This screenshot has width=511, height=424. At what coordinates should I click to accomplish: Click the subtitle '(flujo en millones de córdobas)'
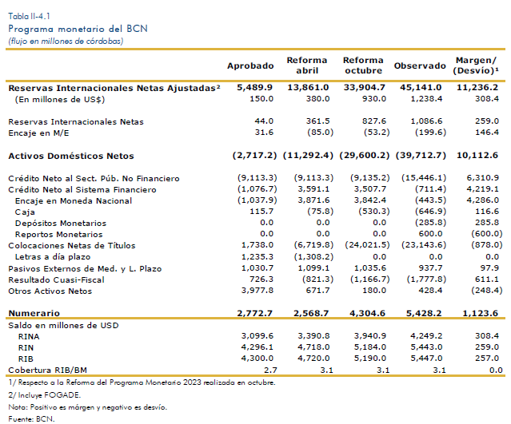click(x=66, y=42)
